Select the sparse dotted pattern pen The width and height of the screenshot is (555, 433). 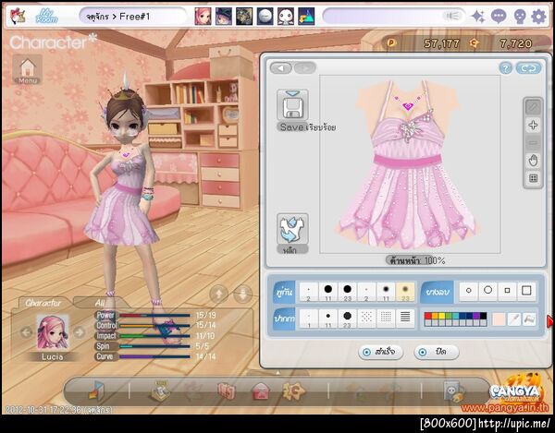[x=366, y=319]
